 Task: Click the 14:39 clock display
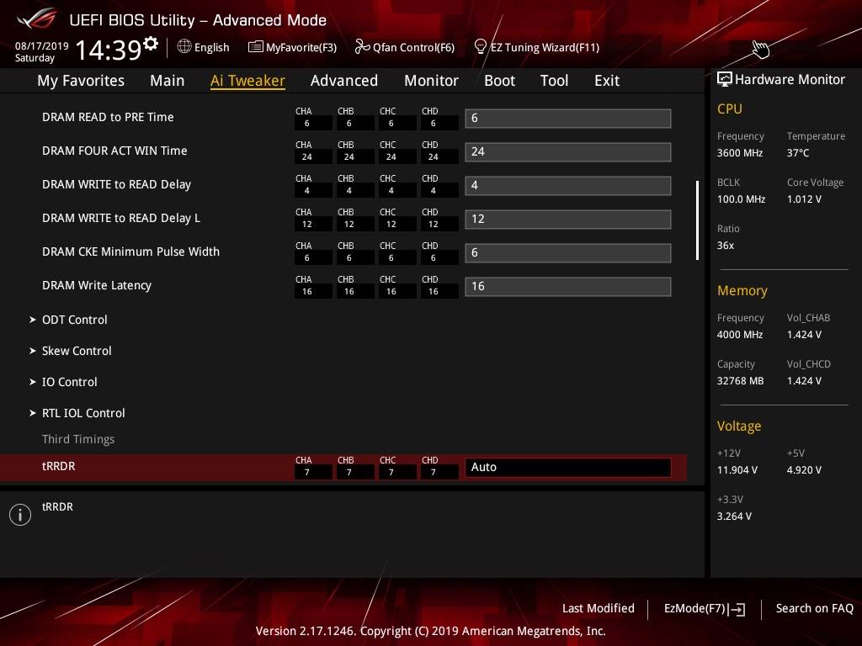108,50
